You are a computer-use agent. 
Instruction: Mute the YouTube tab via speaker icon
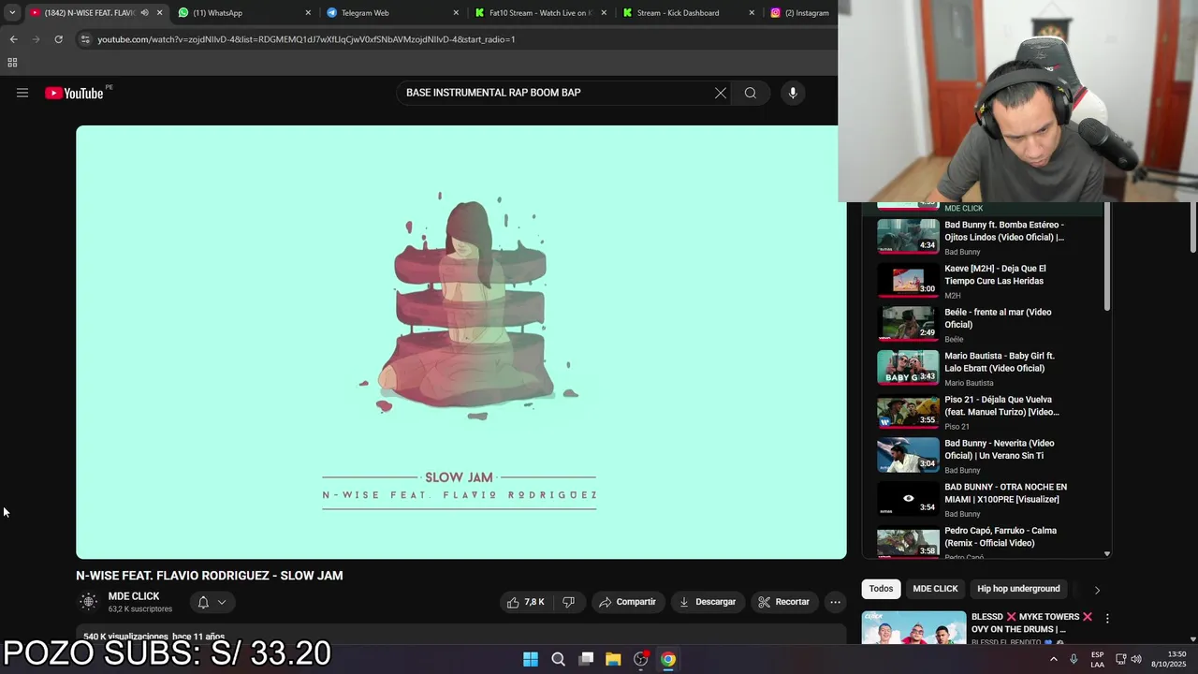pos(144,13)
